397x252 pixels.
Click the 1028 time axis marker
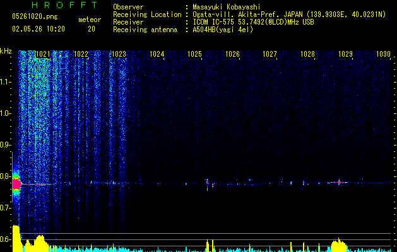click(x=307, y=54)
